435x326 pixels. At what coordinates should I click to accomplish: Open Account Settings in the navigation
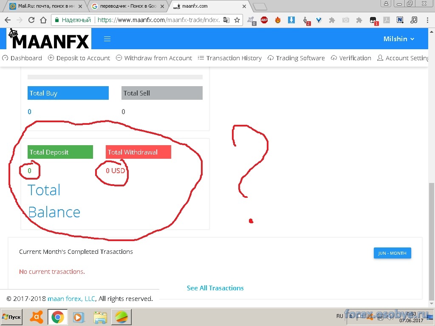pos(403,58)
